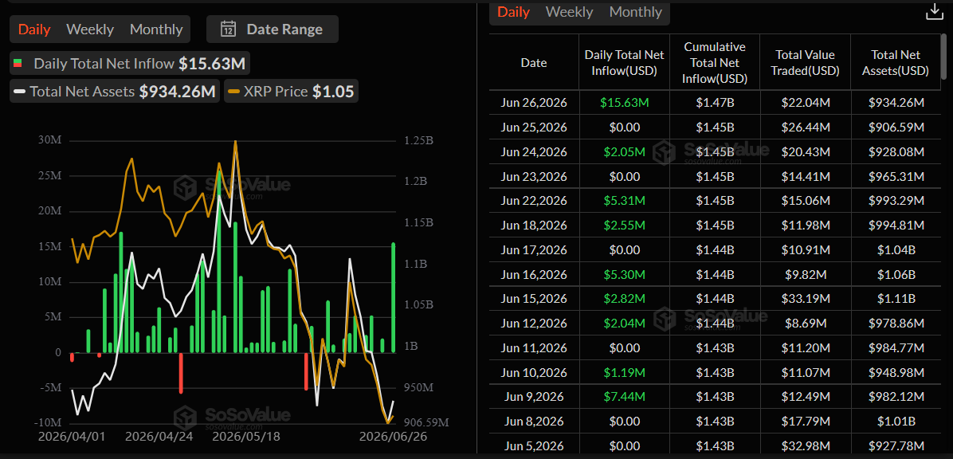Select the Jun 16,2026 date cell
The width and height of the screenshot is (953, 459).
pos(534,275)
